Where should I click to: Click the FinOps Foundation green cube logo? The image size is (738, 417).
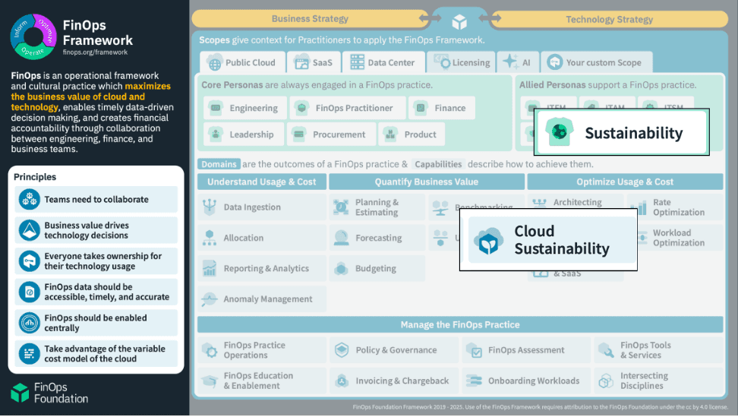click(20, 393)
